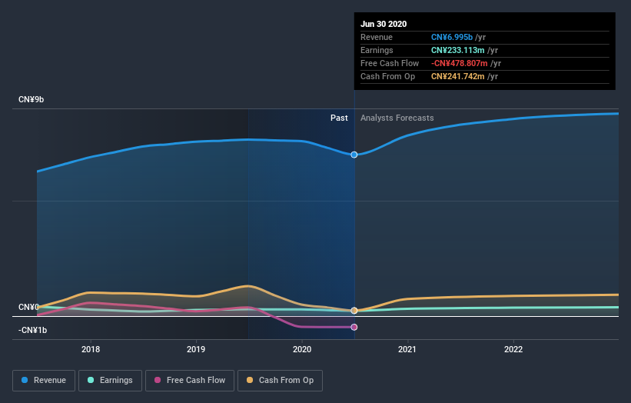Toggle the Free Cash Flow legend button

(x=190, y=381)
